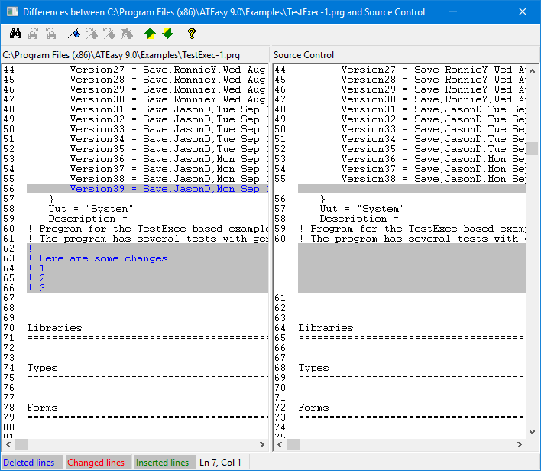
Task: Click the Description = line in left pane
Action: (88, 219)
